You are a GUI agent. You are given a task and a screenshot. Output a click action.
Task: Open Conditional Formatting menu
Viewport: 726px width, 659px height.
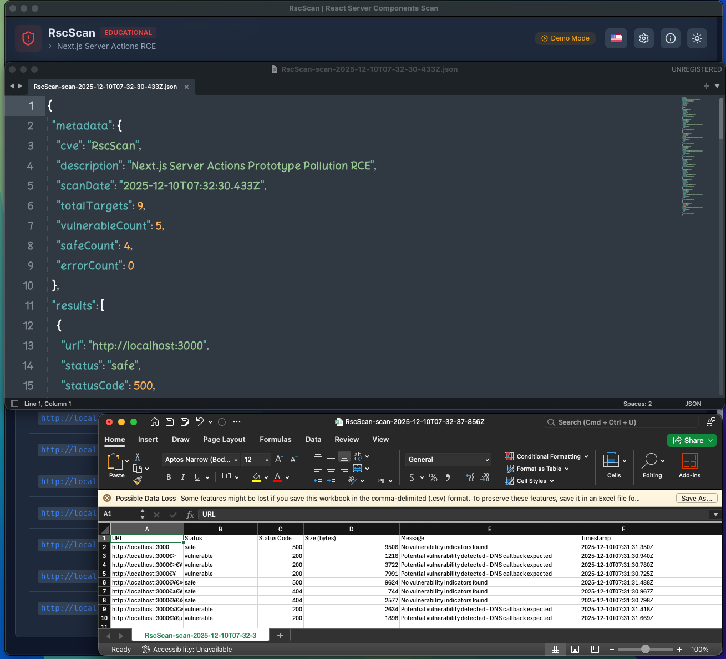(x=546, y=456)
